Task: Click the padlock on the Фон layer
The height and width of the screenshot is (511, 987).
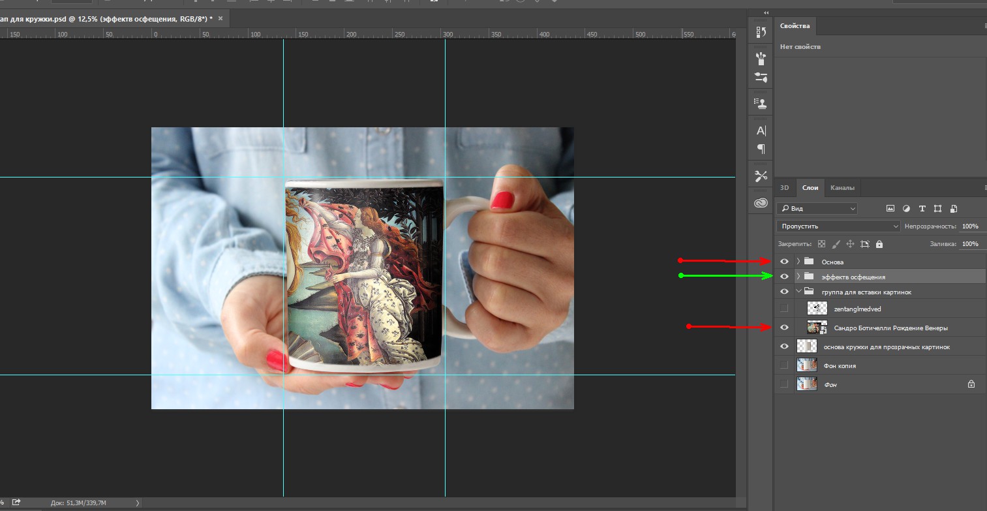Action: click(971, 384)
